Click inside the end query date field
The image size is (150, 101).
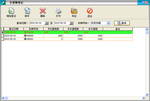[62, 23]
